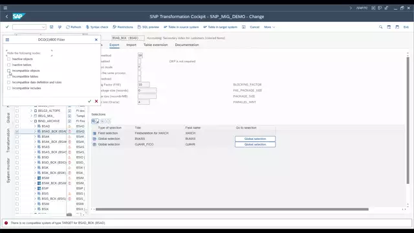Open Restrictions from toolbar
414x233 pixels.
[x=123, y=27]
